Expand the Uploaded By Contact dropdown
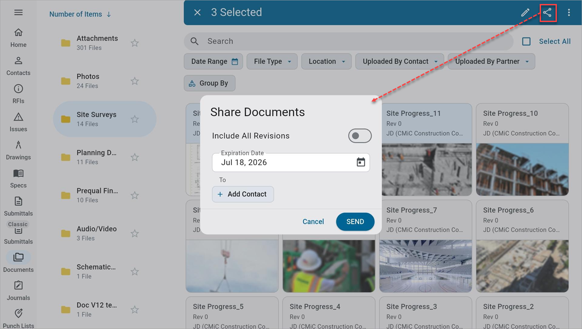 [399, 61]
